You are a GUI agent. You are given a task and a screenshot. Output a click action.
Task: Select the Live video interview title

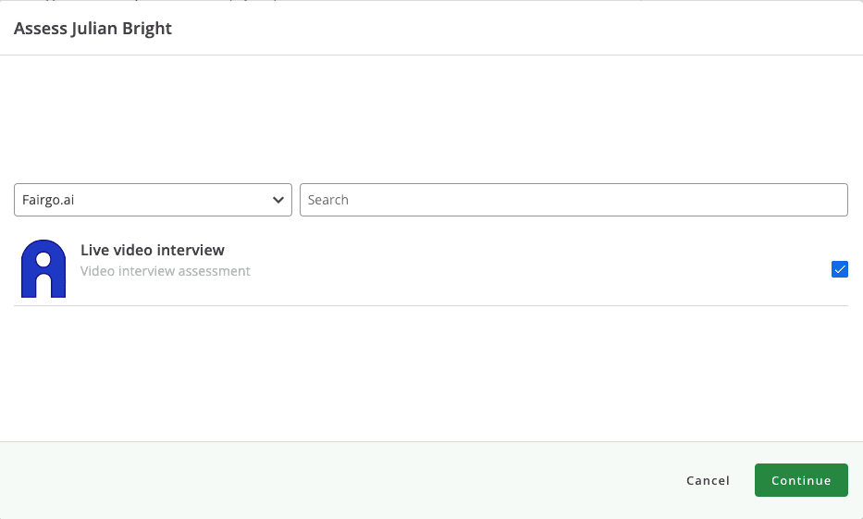pyautogui.click(x=153, y=250)
